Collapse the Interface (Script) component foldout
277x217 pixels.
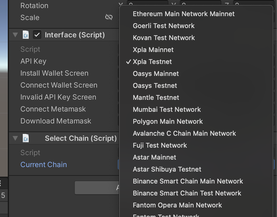[15, 35]
